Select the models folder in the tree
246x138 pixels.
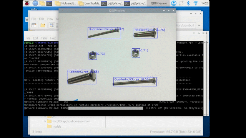coord(54,126)
